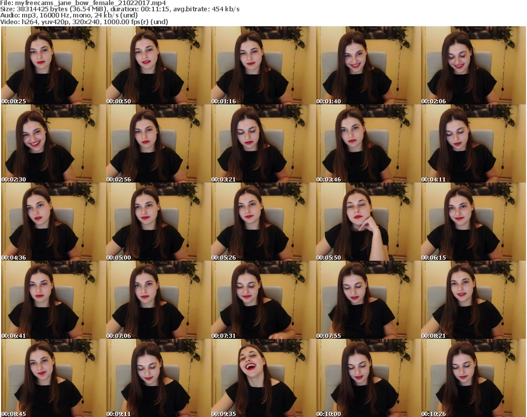527x417 pixels.
Task: Choose the preview frame at 00:06:41
Action: pos(54,300)
